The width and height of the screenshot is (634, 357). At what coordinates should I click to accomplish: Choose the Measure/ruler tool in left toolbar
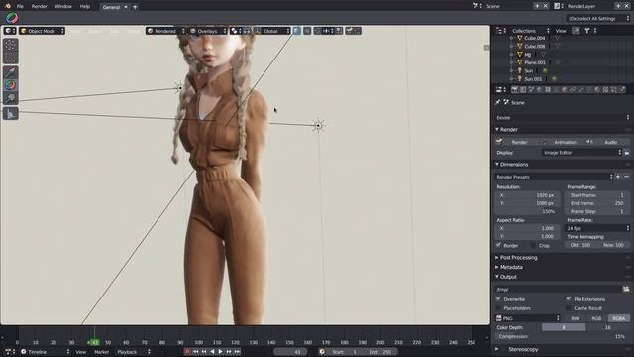point(11,114)
